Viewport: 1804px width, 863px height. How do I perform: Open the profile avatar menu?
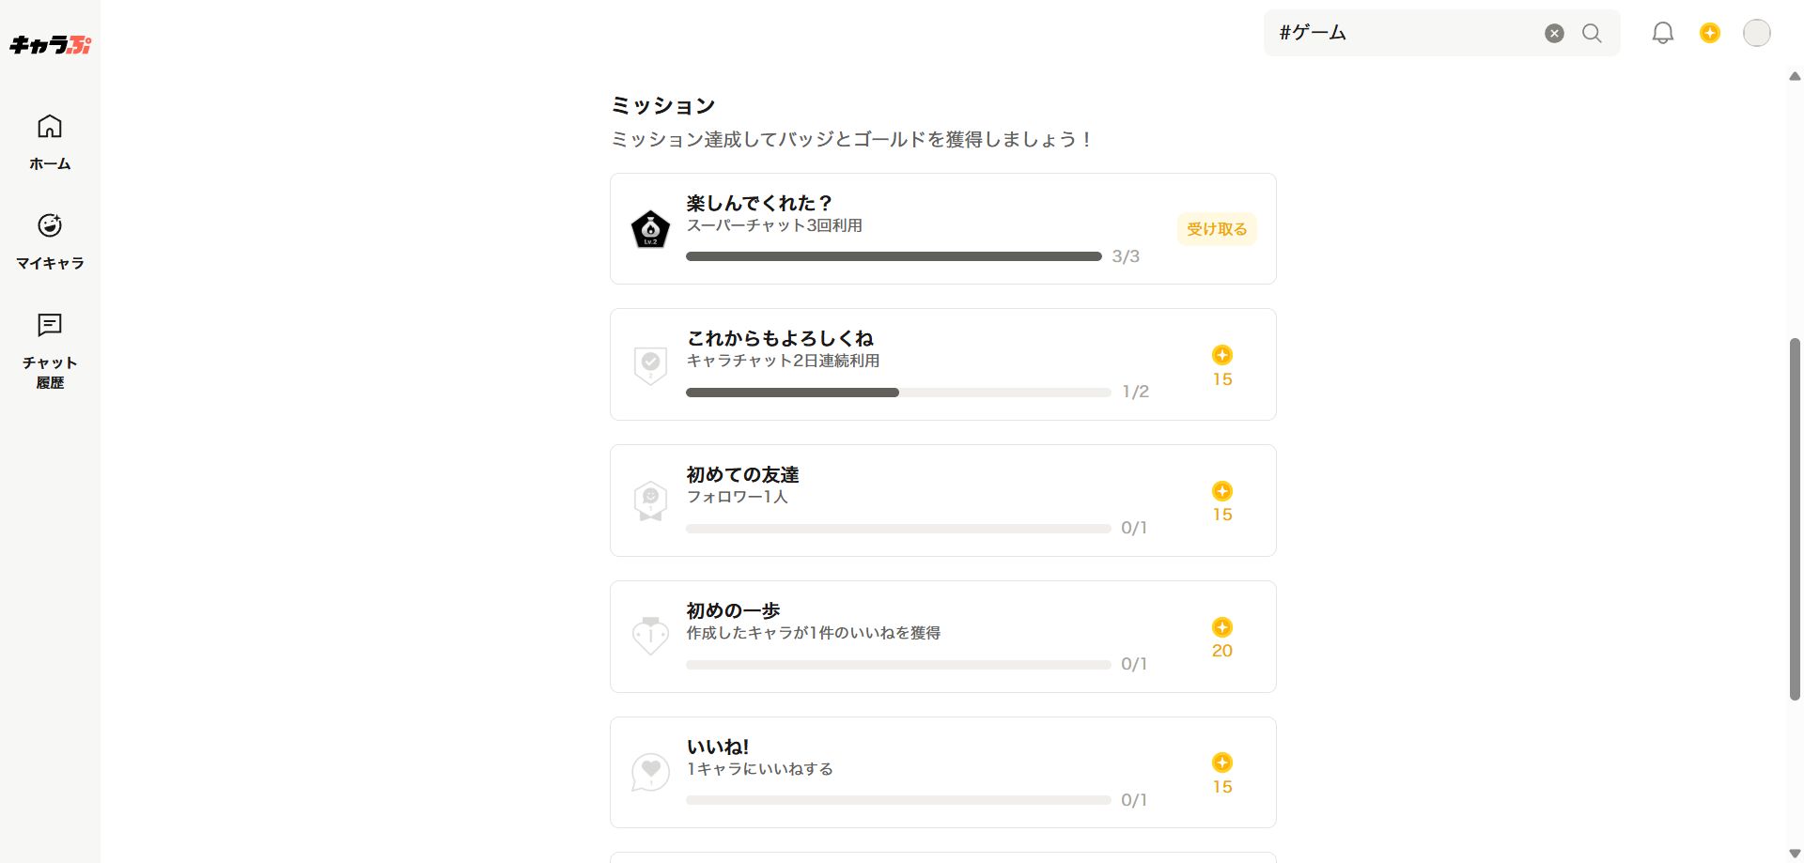pos(1756,34)
